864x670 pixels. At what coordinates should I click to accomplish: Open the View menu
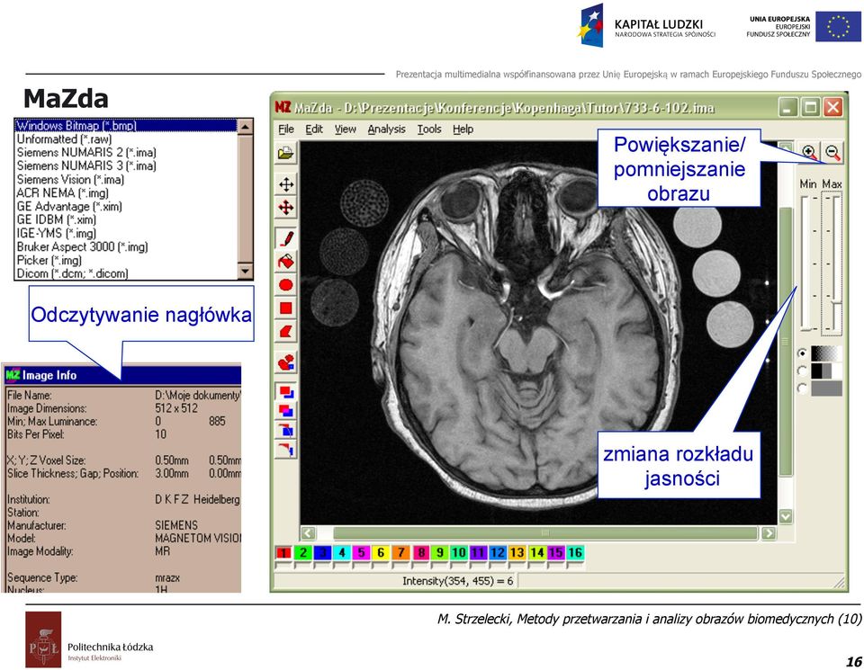(x=346, y=129)
